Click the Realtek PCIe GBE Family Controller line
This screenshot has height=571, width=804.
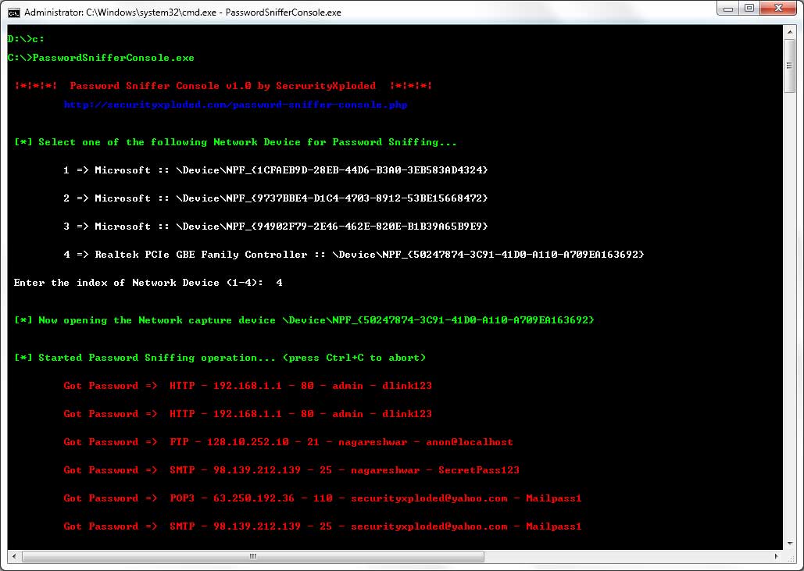tap(353, 255)
